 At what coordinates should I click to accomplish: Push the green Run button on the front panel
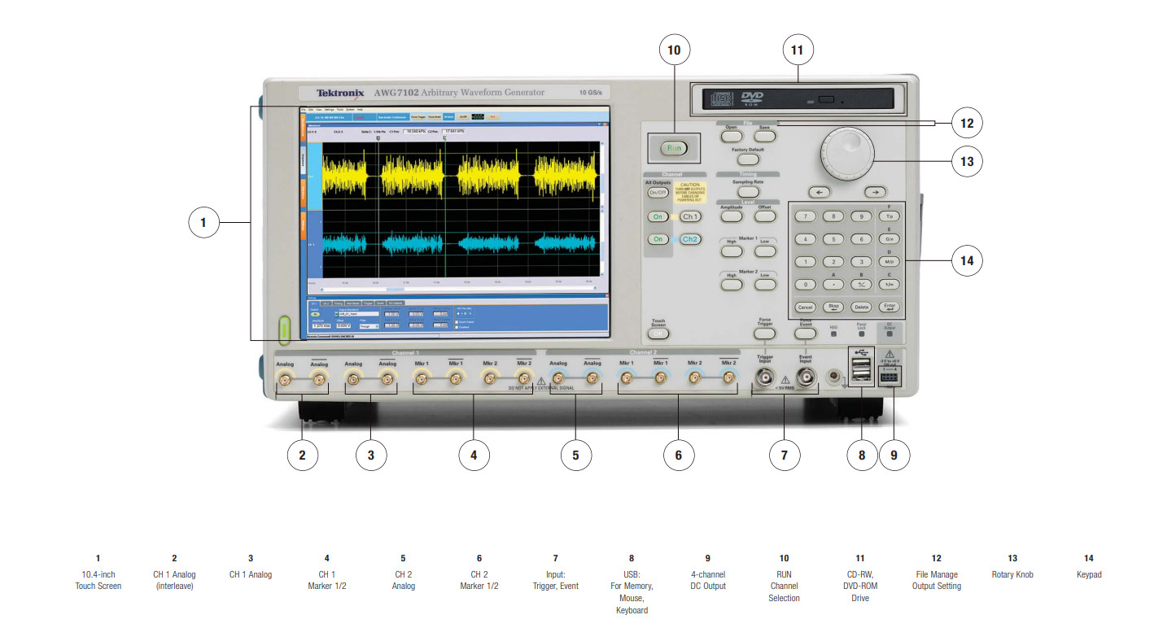tap(674, 148)
